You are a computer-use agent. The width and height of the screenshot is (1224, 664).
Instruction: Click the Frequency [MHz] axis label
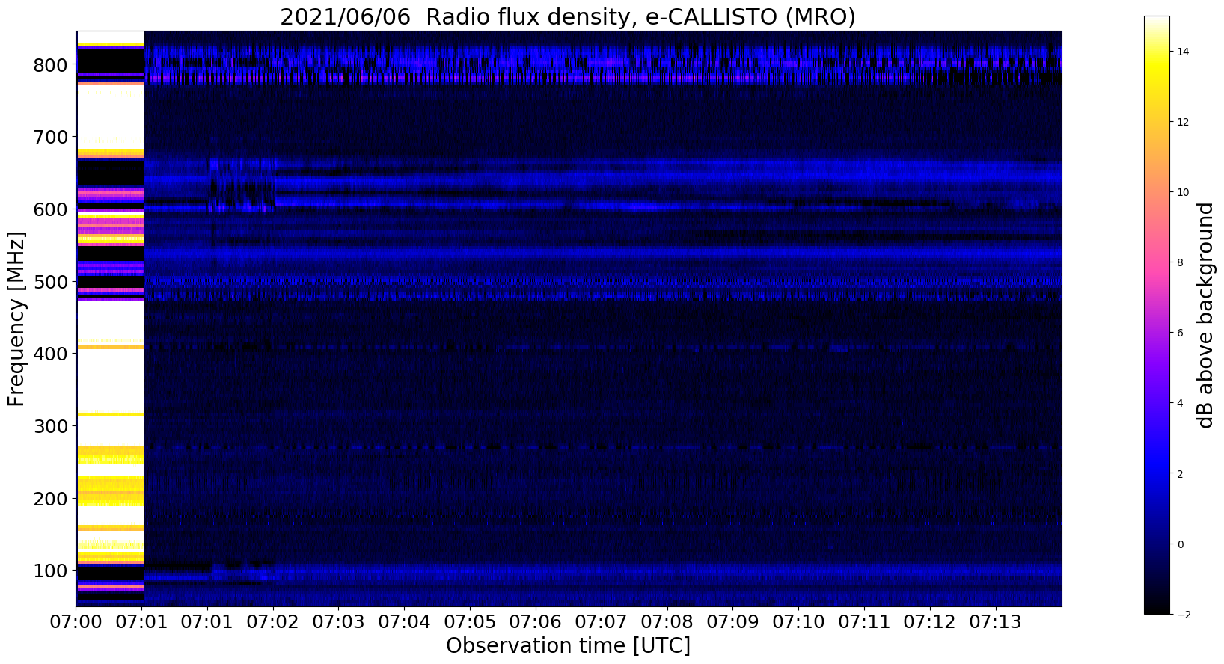[16, 319]
